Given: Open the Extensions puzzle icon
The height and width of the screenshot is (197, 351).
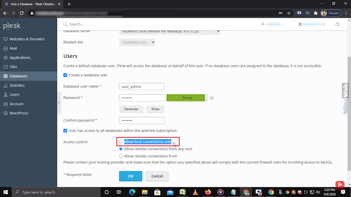Looking at the screenshot, I should [316, 13].
